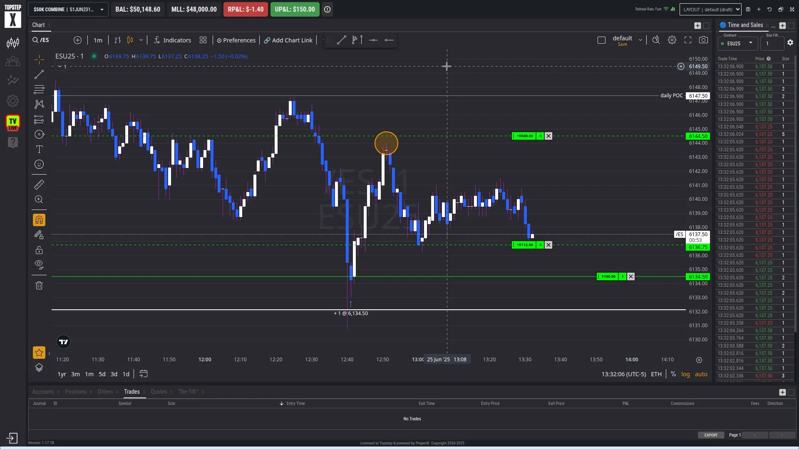
Task: Open the $50K Combine account dropdown
Action: point(68,9)
